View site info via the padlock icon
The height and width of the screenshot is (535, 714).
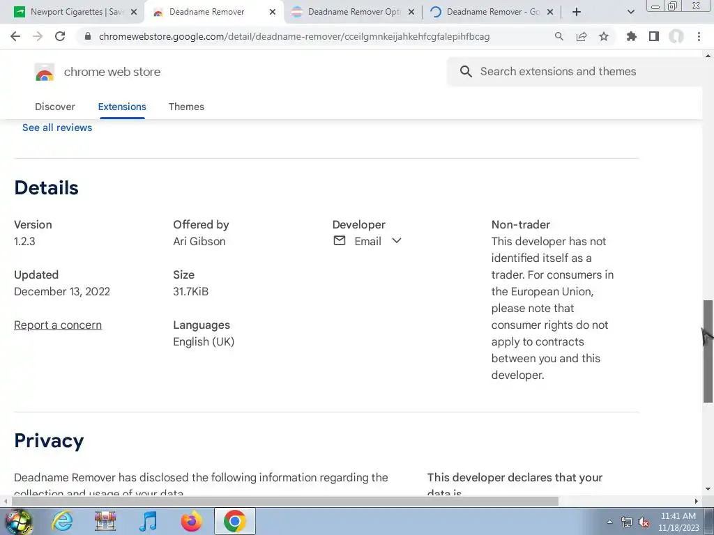coord(88,36)
